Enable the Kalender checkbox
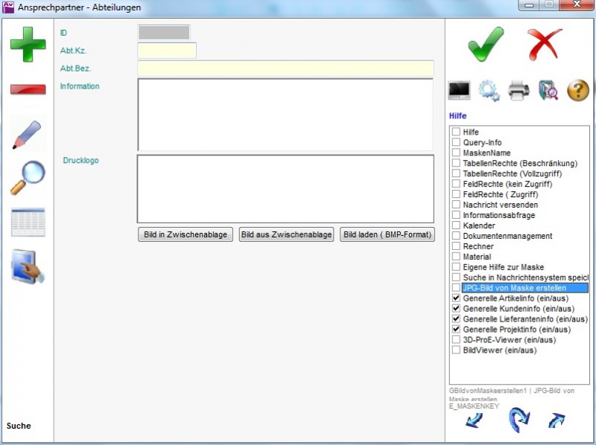Image resolution: width=596 pixels, height=445 pixels. coord(456,225)
